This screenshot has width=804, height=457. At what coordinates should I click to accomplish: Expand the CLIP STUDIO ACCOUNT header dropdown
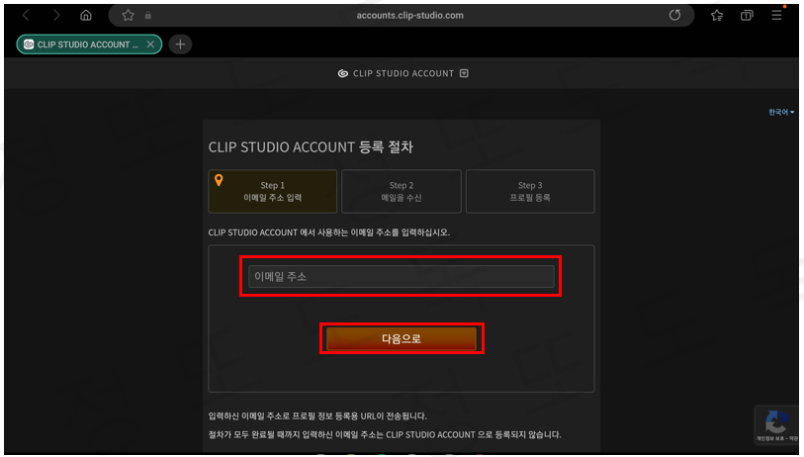pyautogui.click(x=464, y=73)
